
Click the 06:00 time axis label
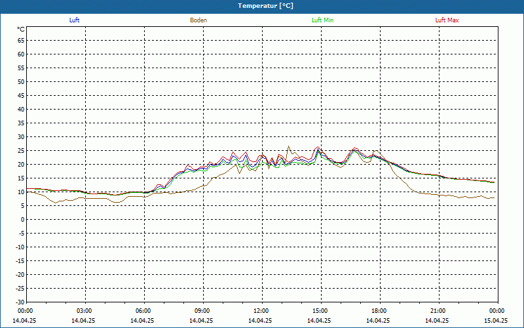coord(143,311)
